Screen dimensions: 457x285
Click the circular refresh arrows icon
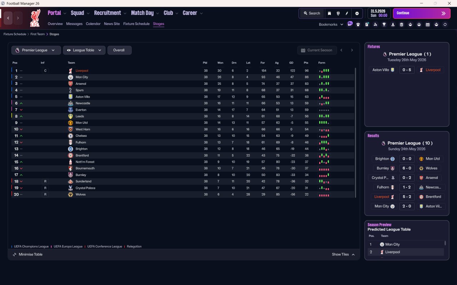point(445,25)
